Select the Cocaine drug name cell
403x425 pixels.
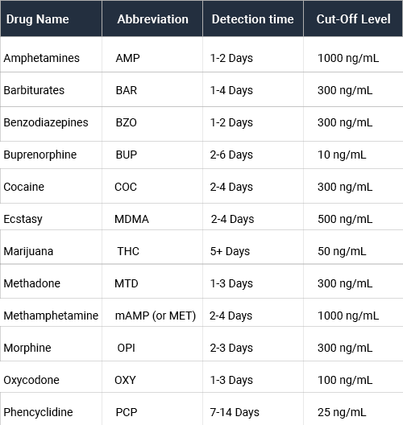[x=51, y=186]
